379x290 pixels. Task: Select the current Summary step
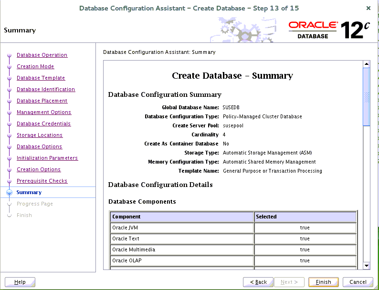[29, 192]
